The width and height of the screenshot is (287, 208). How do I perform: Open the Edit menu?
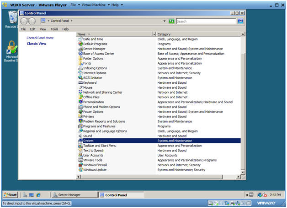(x=33, y=29)
